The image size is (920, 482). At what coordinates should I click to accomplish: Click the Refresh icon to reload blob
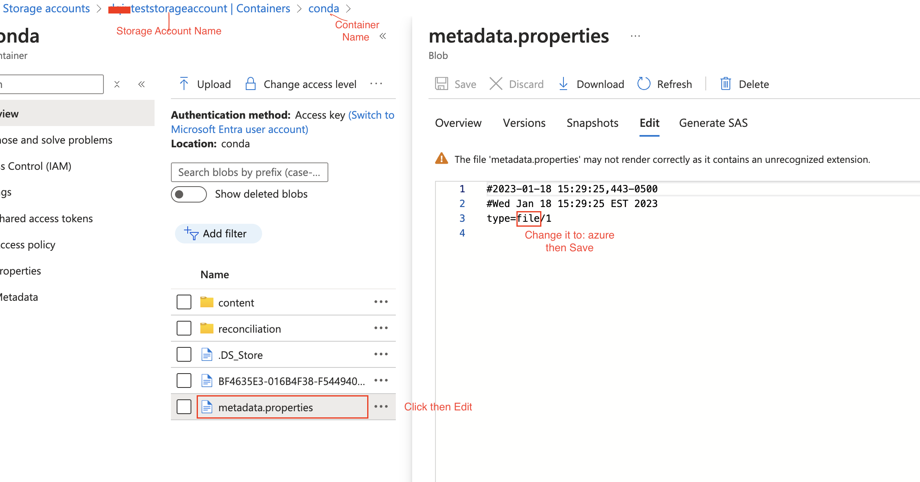tap(643, 84)
